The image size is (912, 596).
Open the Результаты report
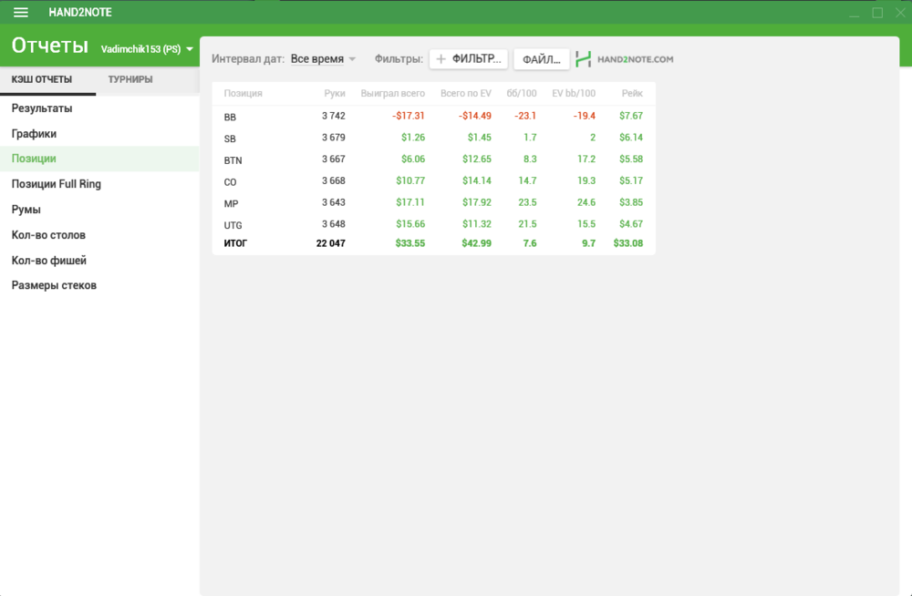pyautogui.click(x=42, y=108)
